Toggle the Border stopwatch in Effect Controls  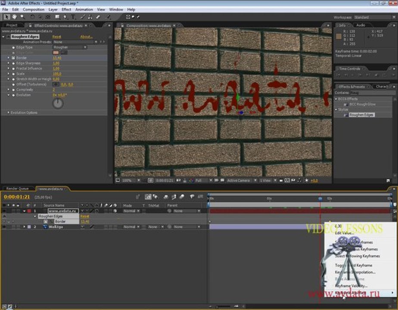pyautogui.click(x=13, y=58)
